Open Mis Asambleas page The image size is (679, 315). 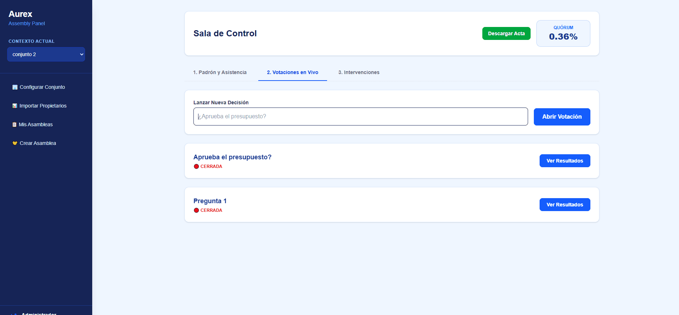[46, 124]
